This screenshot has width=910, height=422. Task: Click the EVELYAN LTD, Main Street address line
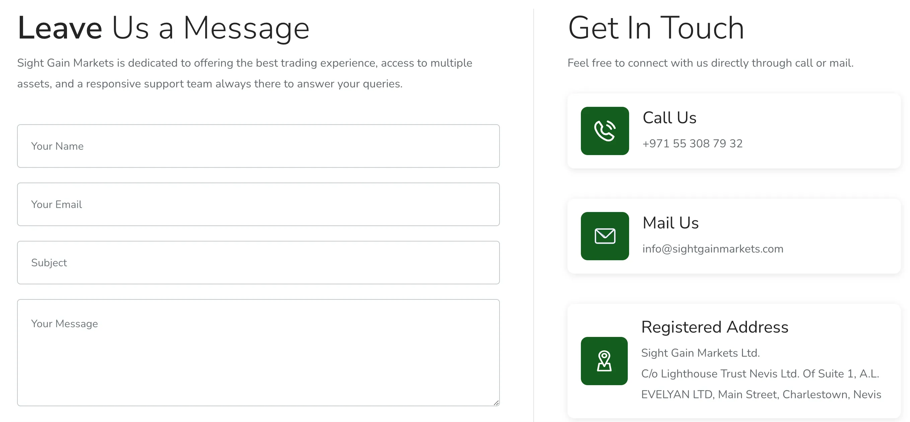click(761, 395)
